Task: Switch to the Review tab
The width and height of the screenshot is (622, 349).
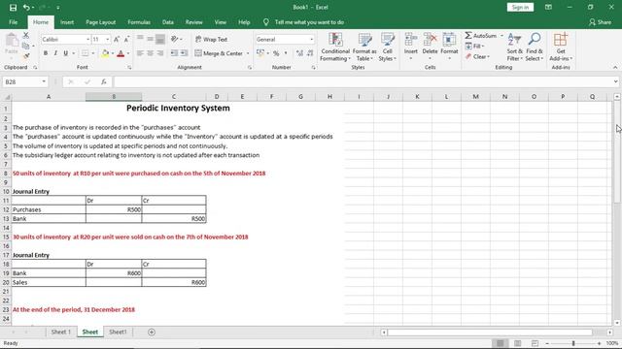Action: 194,22
